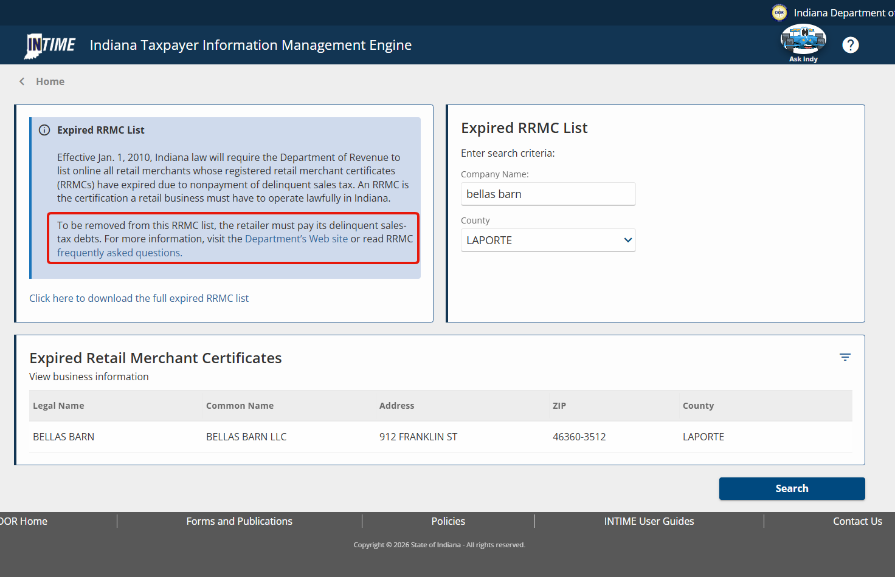Viewport: 895px width, 577px height.
Task: Open Forms and Publications footer link
Action: (x=239, y=521)
